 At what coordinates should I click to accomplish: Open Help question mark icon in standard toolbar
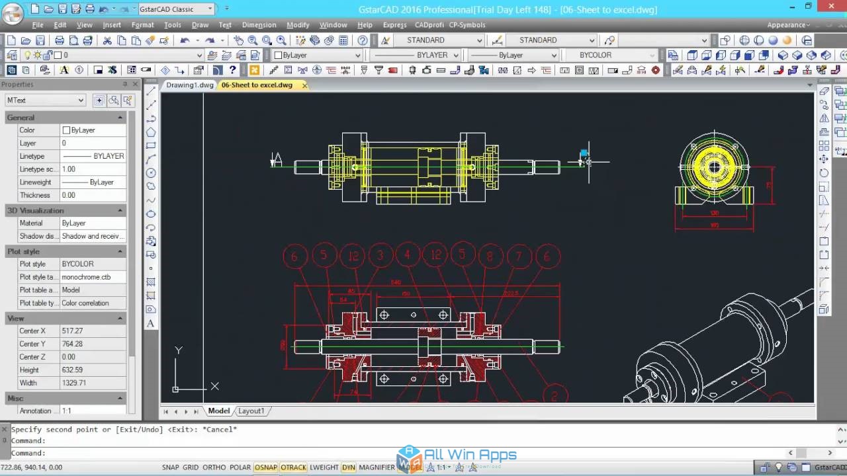click(363, 40)
